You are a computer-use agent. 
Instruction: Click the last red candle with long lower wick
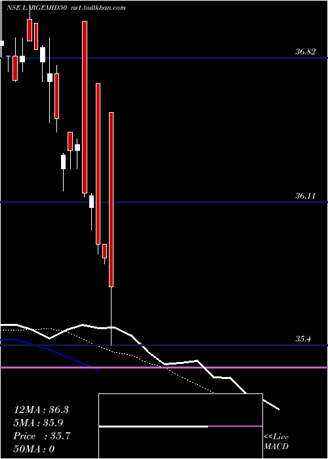(112, 199)
